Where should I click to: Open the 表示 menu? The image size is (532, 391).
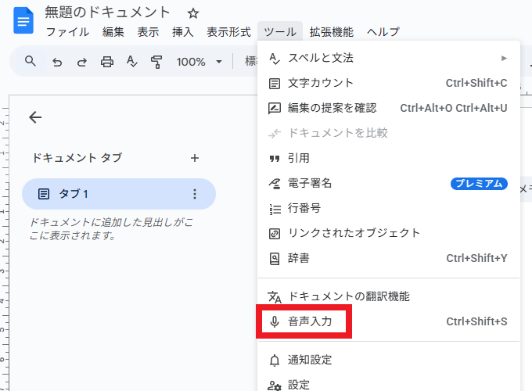(x=148, y=32)
